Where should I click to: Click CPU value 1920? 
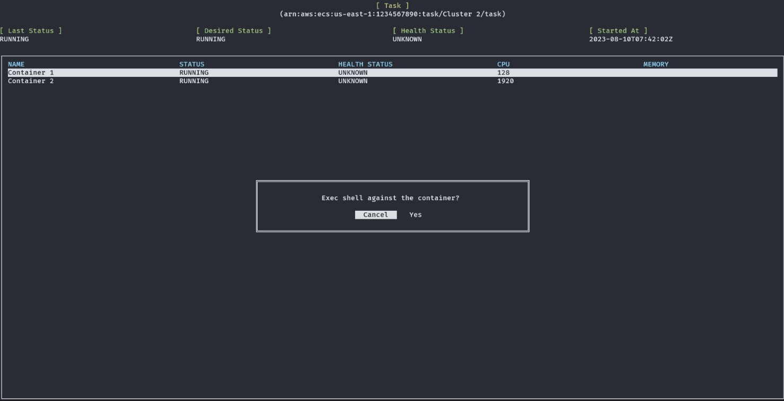click(x=506, y=81)
